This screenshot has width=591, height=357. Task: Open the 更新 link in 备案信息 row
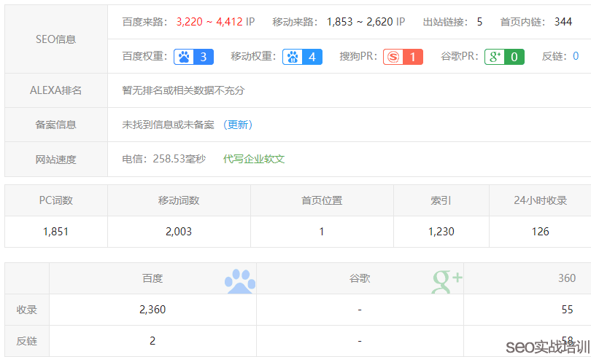click(x=238, y=125)
